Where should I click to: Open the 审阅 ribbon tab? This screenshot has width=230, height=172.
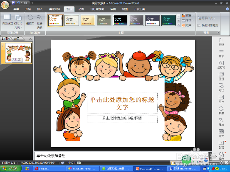coord(113,9)
